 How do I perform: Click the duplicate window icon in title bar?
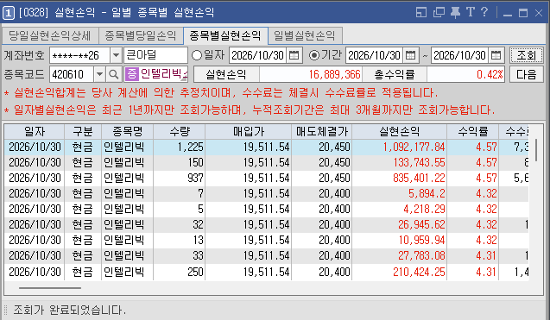(x=439, y=12)
